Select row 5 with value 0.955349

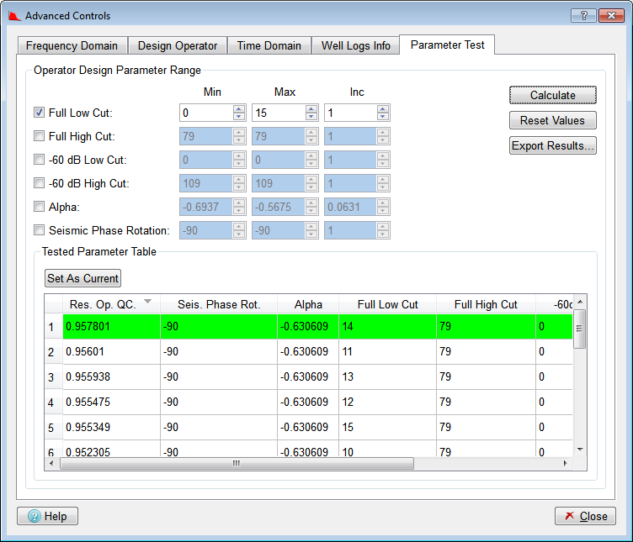317,427
